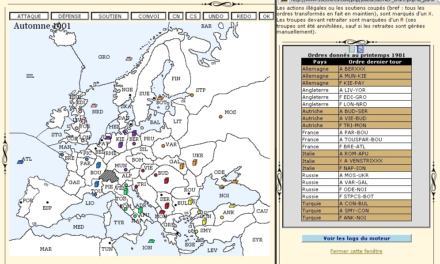Select the green army near APU
Screen dimensions: 440x264
click(x=140, y=210)
